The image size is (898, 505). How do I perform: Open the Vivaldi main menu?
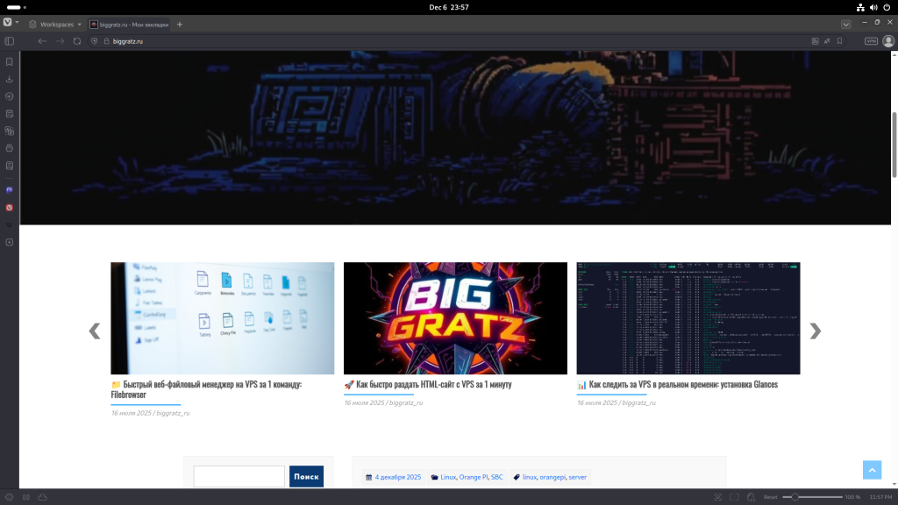coord(8,24)
